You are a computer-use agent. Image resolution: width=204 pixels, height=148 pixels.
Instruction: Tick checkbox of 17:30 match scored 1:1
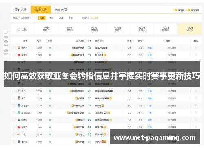click(x=14, y=98)
